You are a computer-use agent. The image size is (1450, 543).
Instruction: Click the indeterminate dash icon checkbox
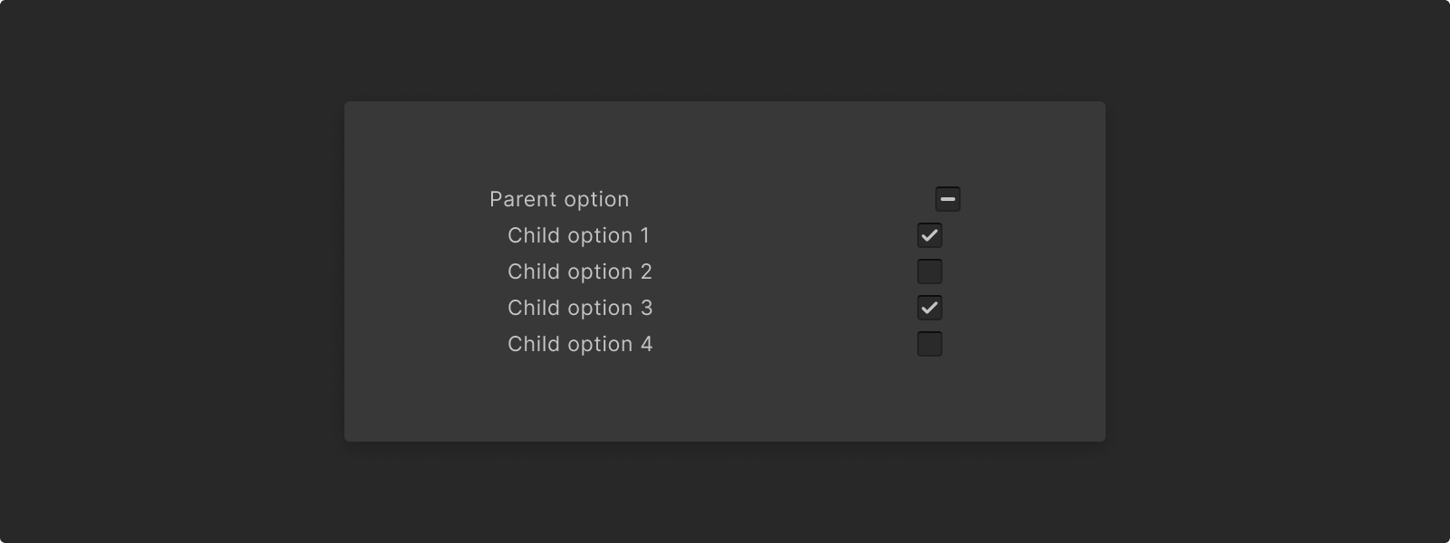pos(948,199)
